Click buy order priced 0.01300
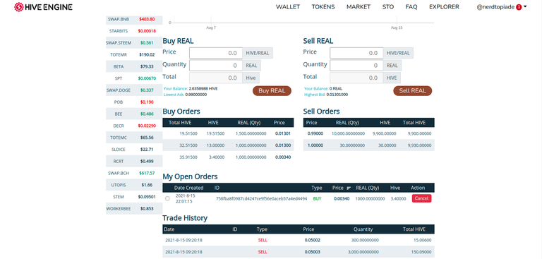This screenshot has height=259, width=542. 228,145
